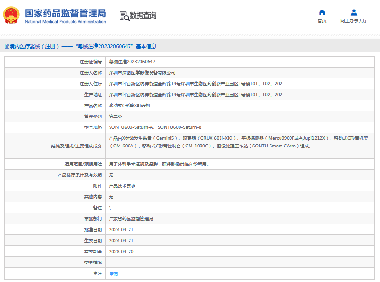The width and height of the screenshot is (380, 282).
Task: Click intended use text 用于外科手术透视及摄影
Action: pyautogui.click(x=159, y=164)
